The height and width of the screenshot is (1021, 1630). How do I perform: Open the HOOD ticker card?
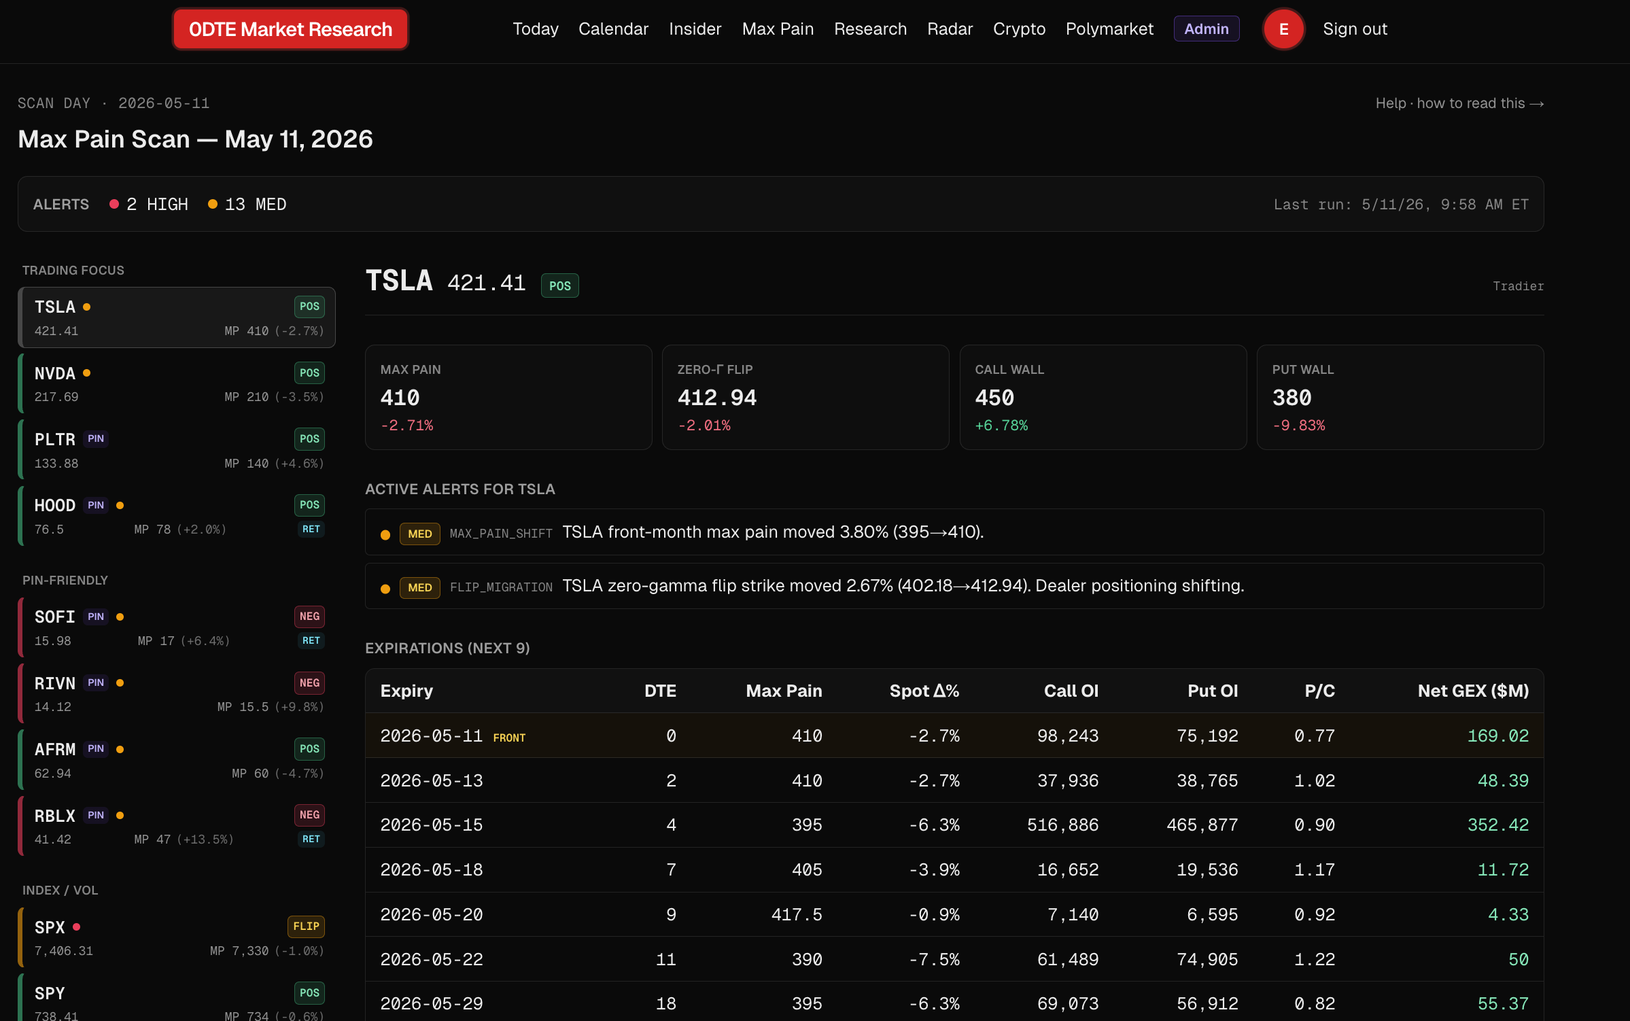(x=177, y=517)
